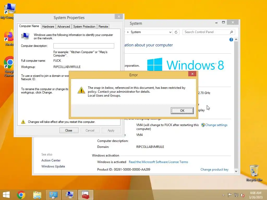Screen dimensions: 267x200
Task: Switch to the Hardware tab
Action: [48, 27]
